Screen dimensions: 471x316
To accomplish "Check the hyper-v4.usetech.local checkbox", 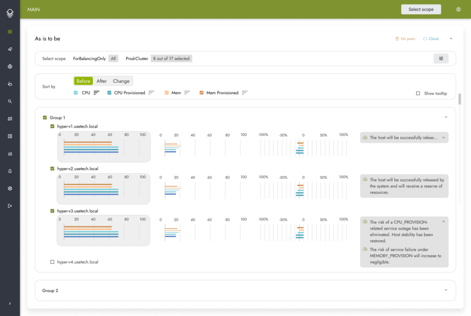I will [x=52, y=262].
